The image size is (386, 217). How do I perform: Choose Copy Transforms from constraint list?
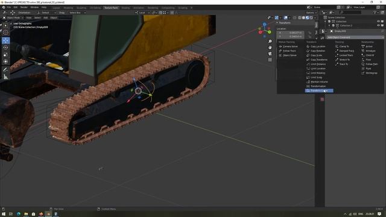click(317, 60)
